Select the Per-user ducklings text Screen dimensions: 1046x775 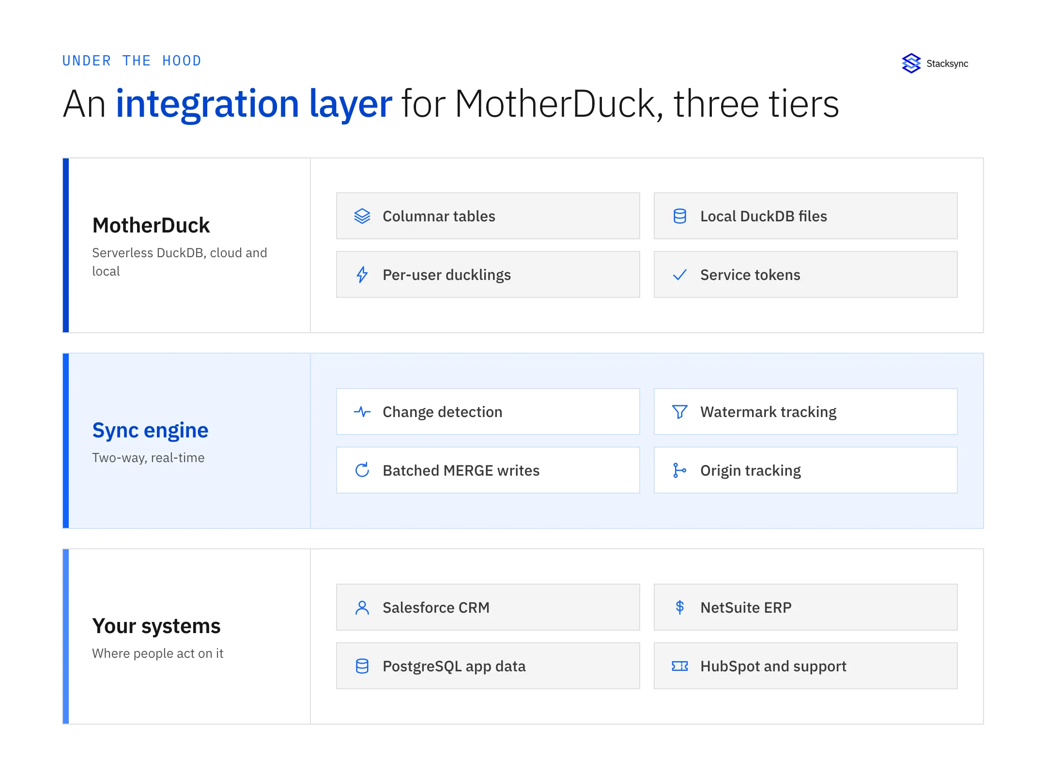(x=446, y=275)
